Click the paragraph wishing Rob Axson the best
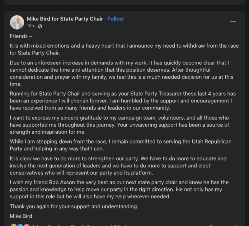This screenshot has height=226, width=249. tap(119, 189)
